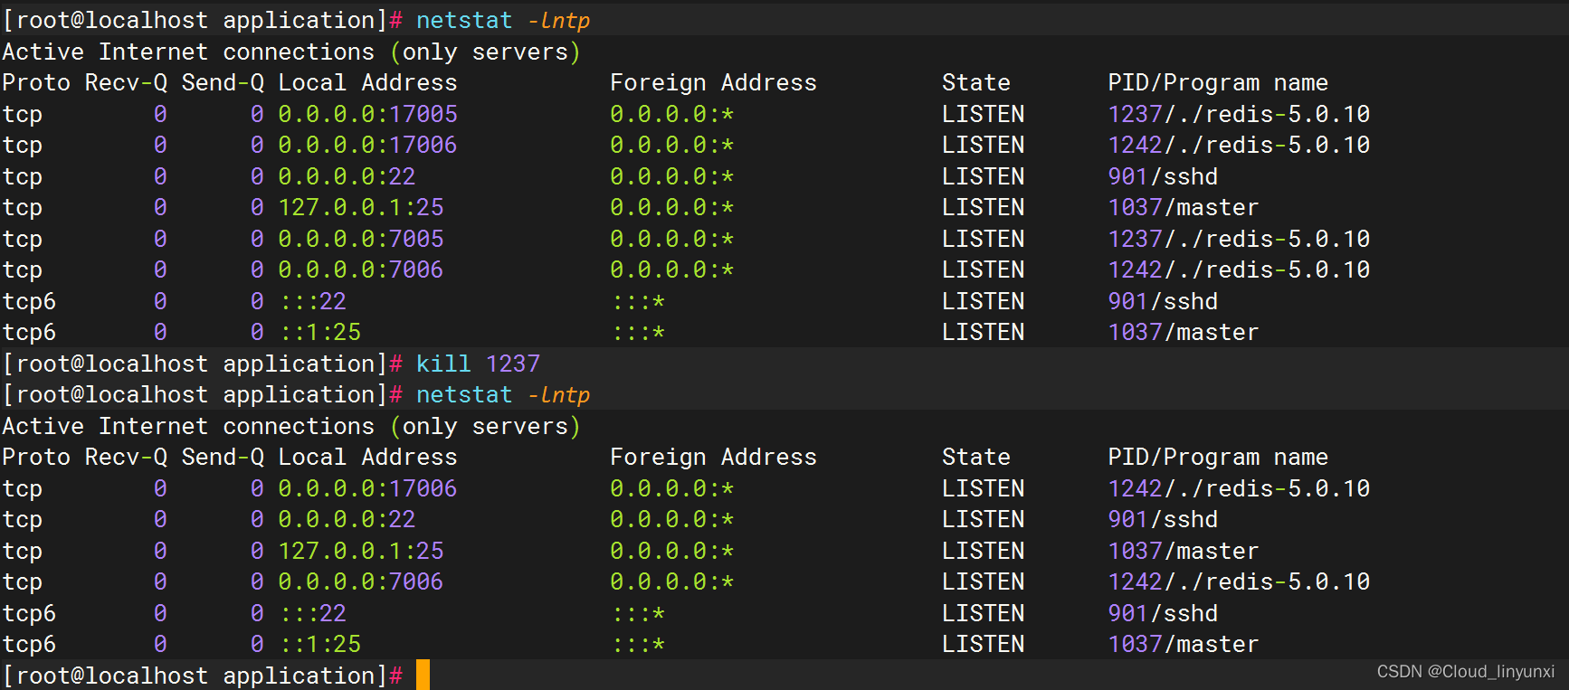
Task: Click the root@localhost prompt on the kill line
Action: (203, 364)
